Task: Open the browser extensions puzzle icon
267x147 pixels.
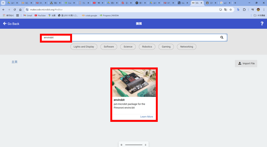Action: tap(244, 10)
